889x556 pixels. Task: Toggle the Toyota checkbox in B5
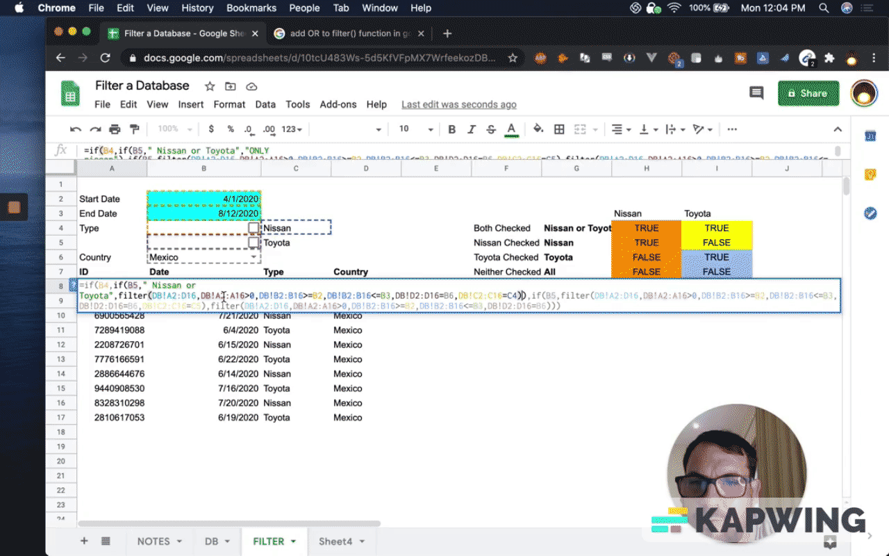[254, 243]
